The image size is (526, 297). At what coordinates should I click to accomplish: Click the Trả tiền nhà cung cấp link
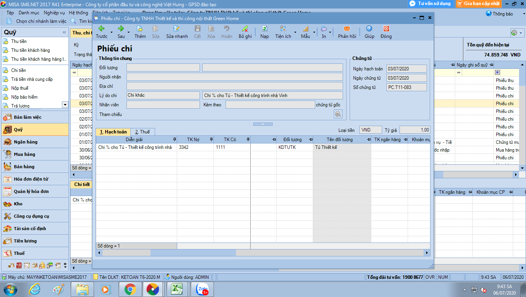click(x=32, y=79)
